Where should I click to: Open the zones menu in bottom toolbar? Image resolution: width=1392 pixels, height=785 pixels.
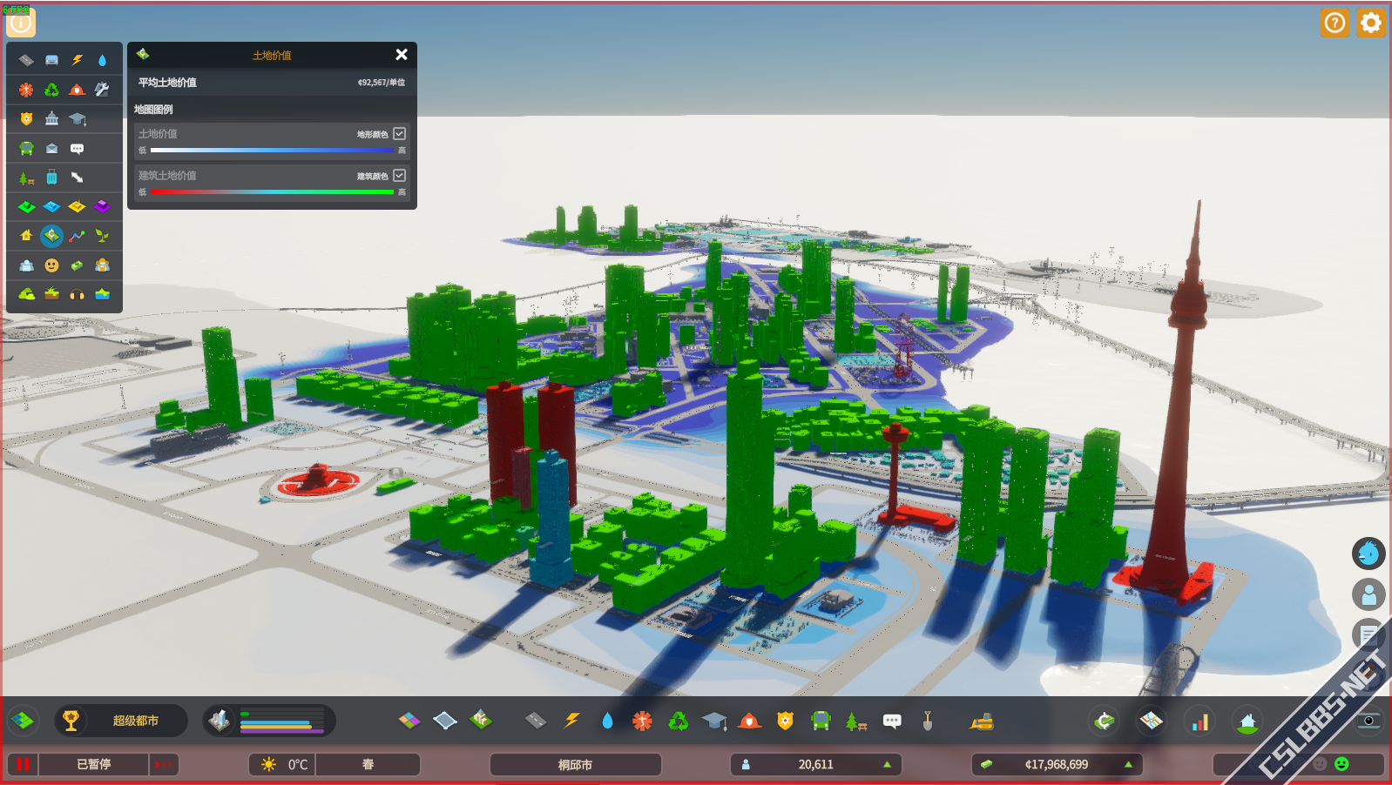[x=409, y=721]
